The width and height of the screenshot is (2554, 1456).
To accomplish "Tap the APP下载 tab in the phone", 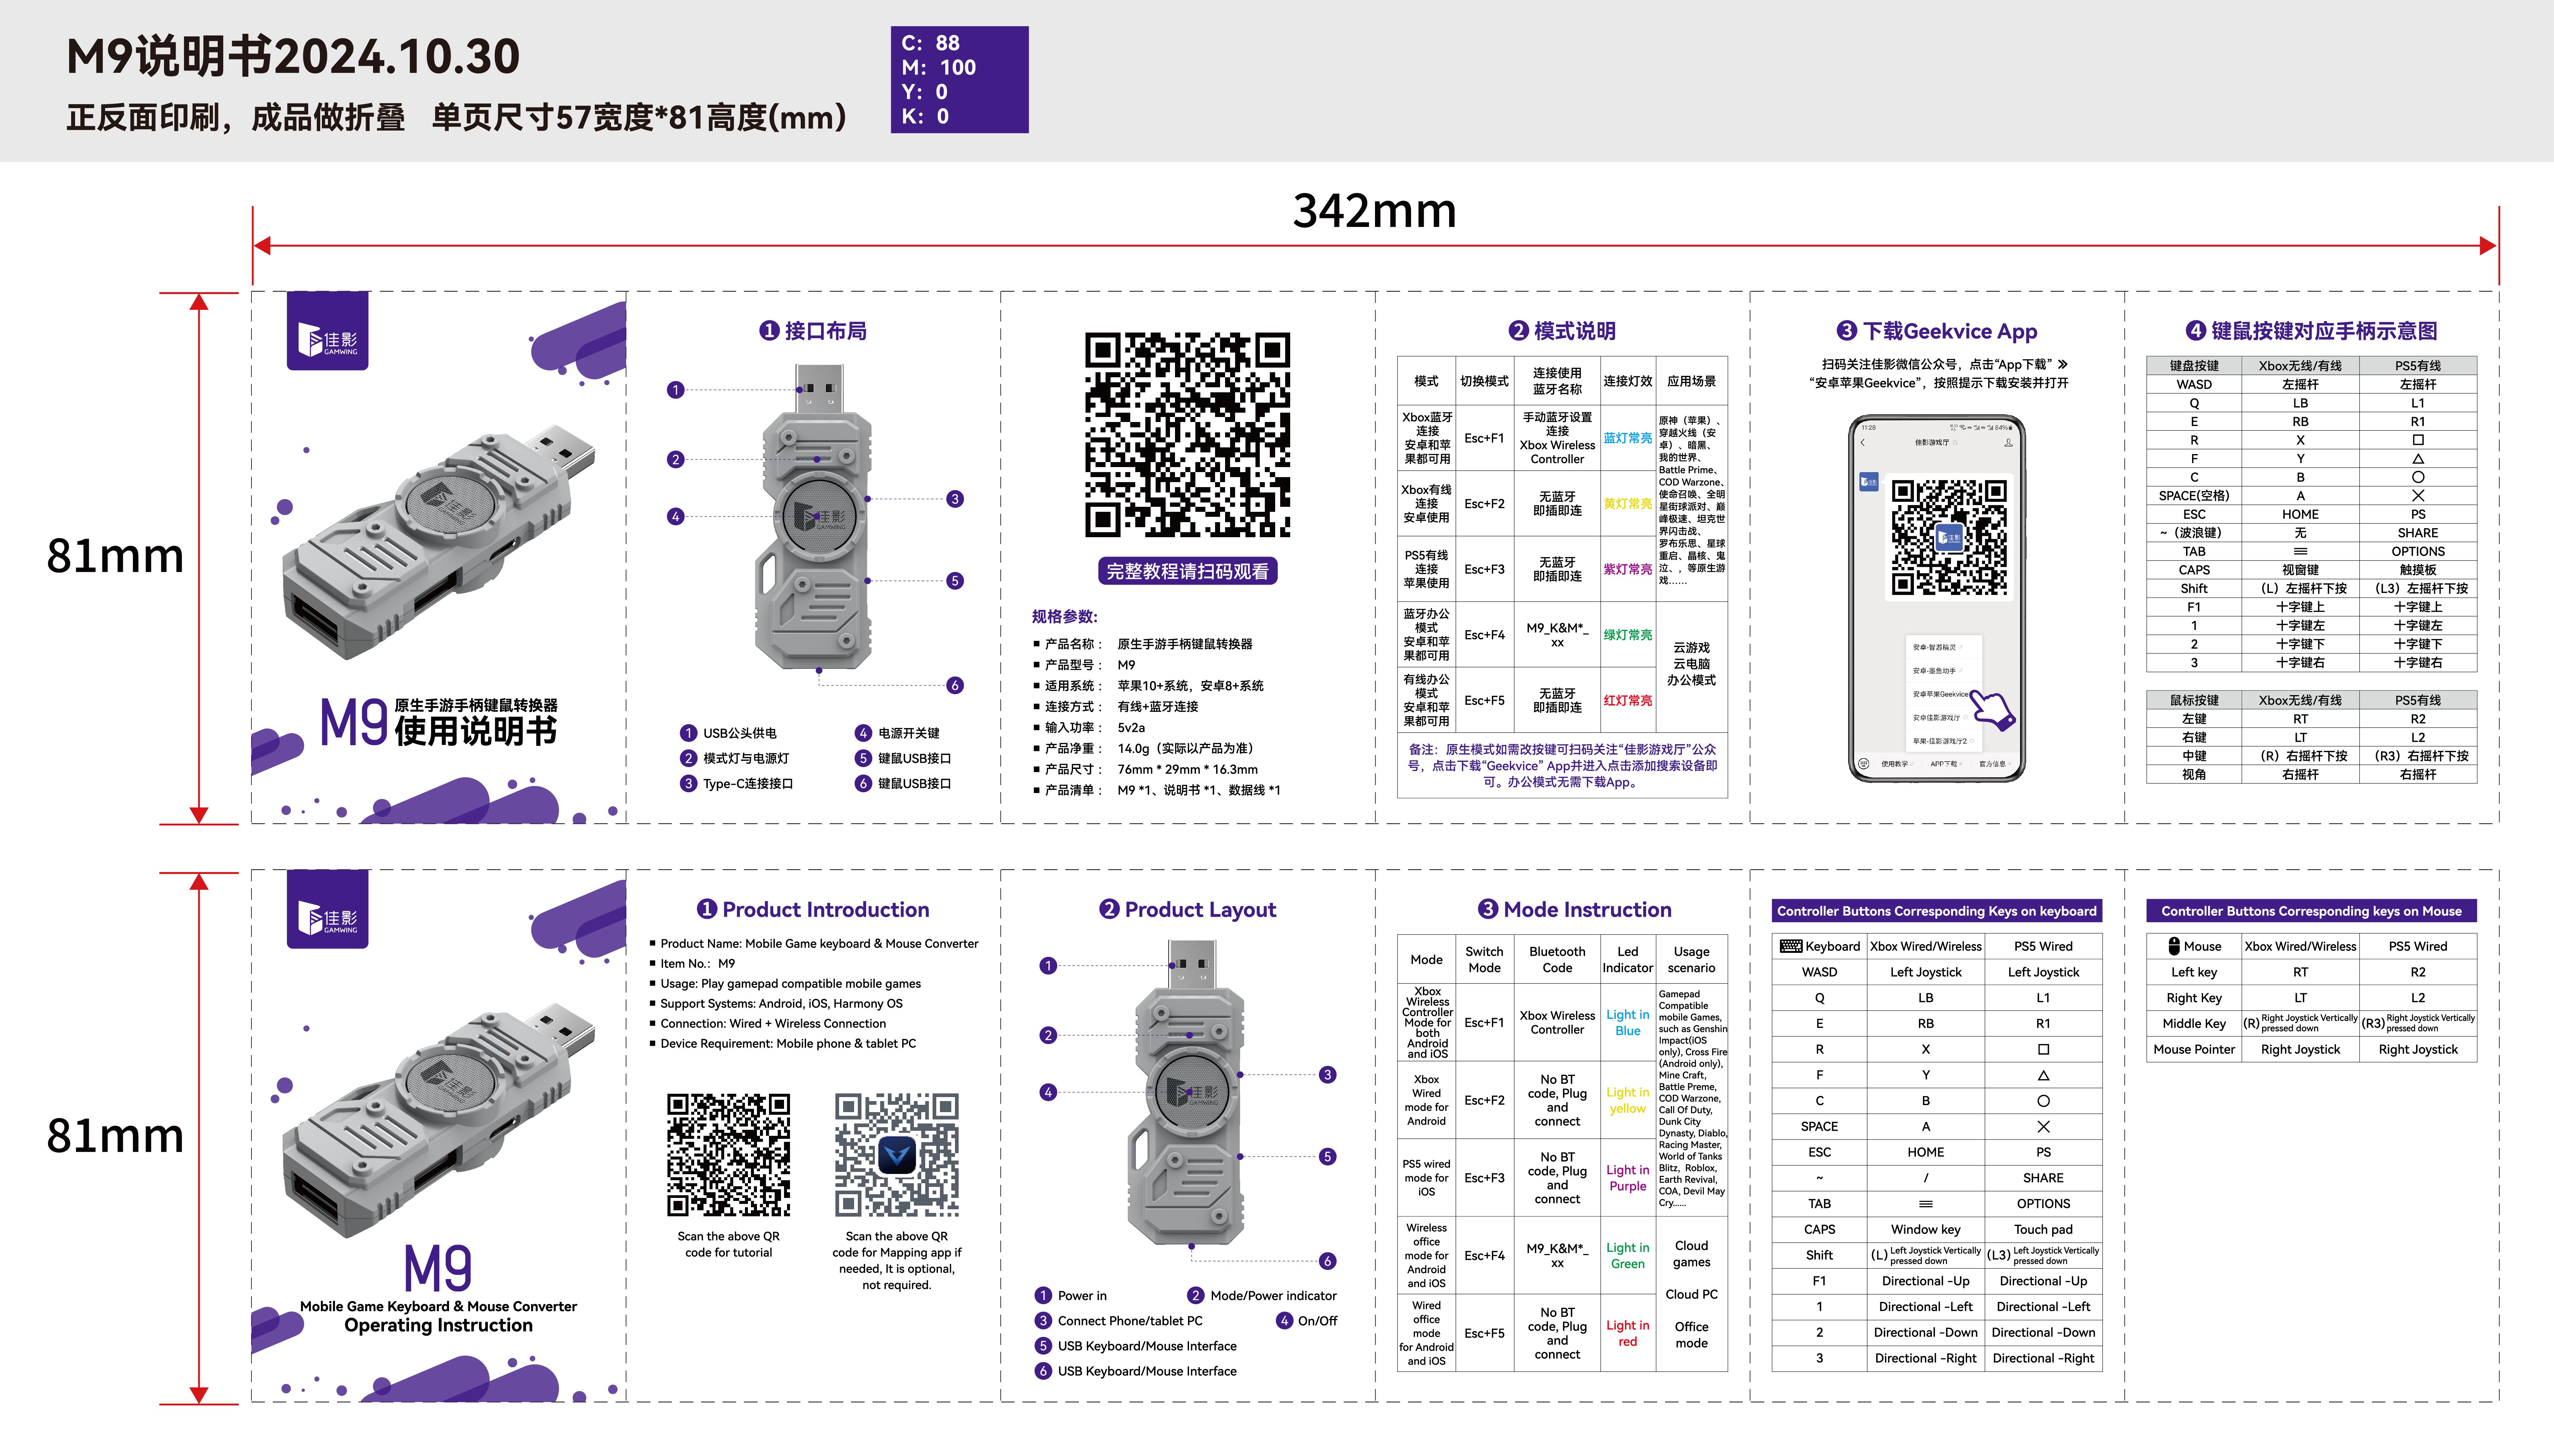I will (1944, 764).
